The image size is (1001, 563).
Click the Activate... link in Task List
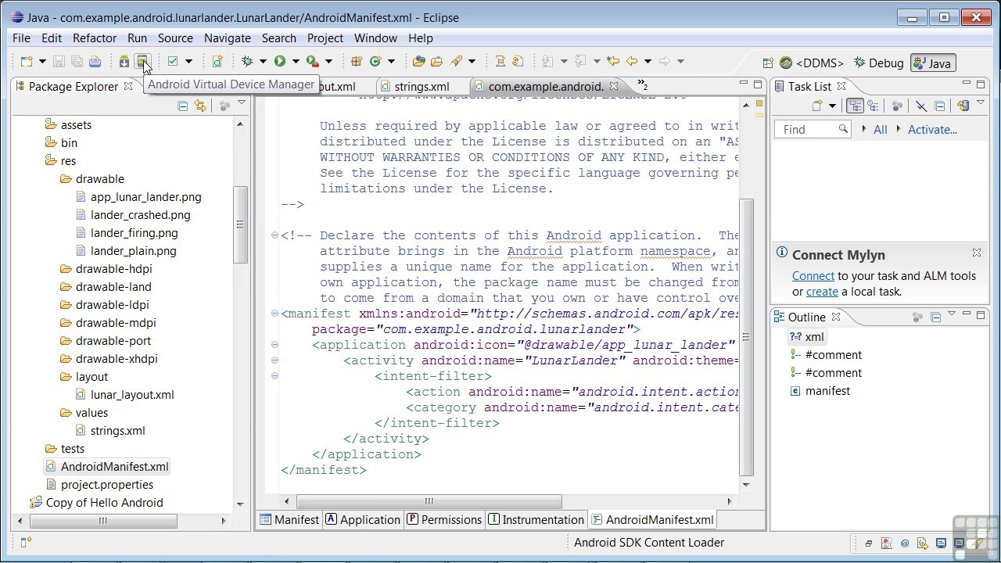coord(932,130)
